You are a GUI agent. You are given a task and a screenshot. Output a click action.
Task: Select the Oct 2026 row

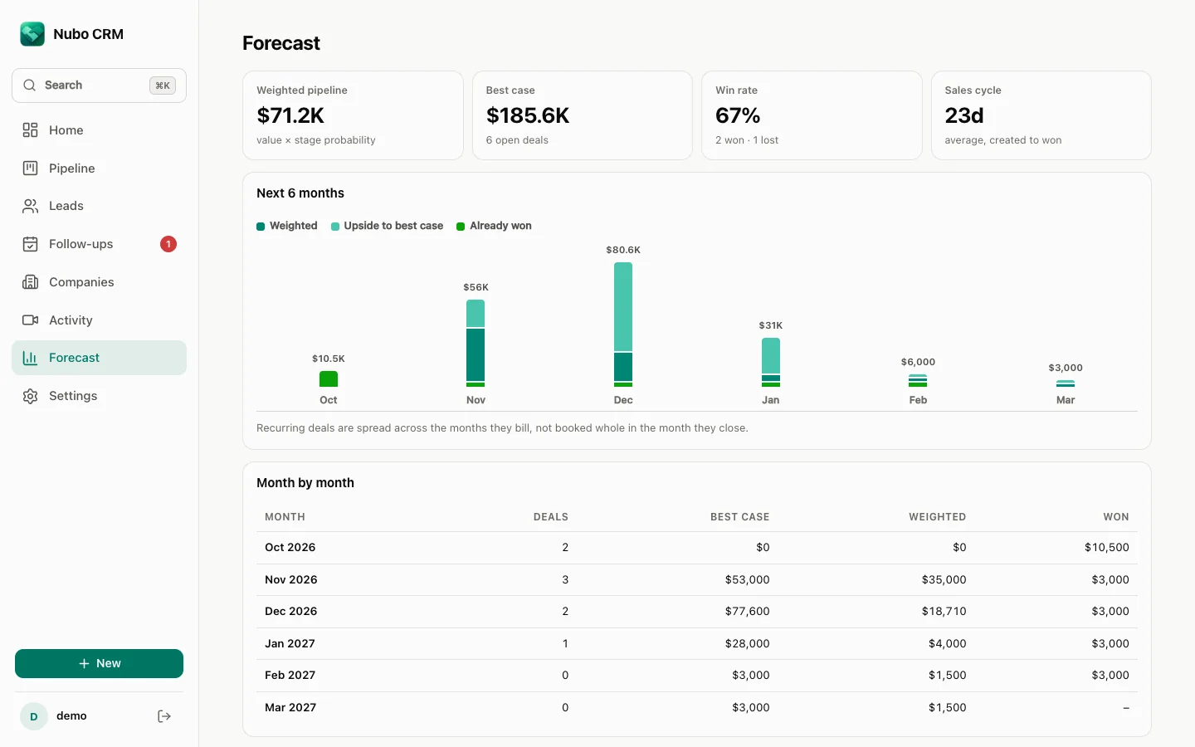coord(697,548)
